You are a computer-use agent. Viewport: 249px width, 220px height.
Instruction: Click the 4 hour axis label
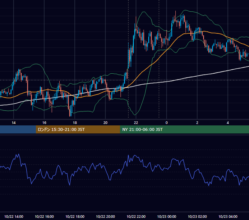tap(228, 123)
